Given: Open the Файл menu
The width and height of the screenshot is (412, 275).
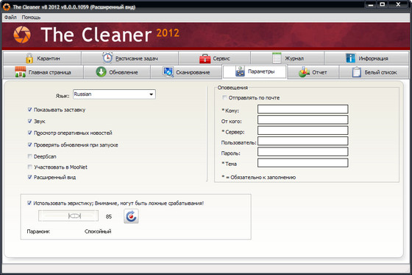Looking at the screenshot, I should click(x=10, y=17).
